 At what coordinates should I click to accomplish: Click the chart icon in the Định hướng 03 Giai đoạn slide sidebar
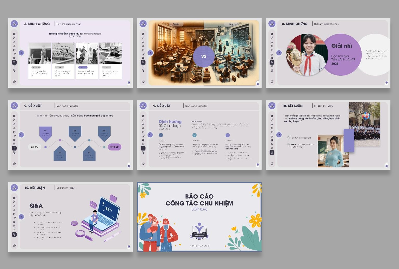(x=143, y=124)
